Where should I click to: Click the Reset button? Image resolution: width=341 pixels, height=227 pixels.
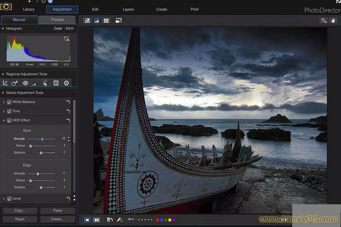click(x=20, y=219)
